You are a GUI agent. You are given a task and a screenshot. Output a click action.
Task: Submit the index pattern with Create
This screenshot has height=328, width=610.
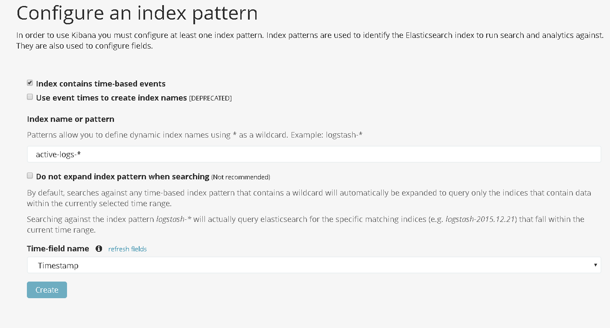pos(47,290)
